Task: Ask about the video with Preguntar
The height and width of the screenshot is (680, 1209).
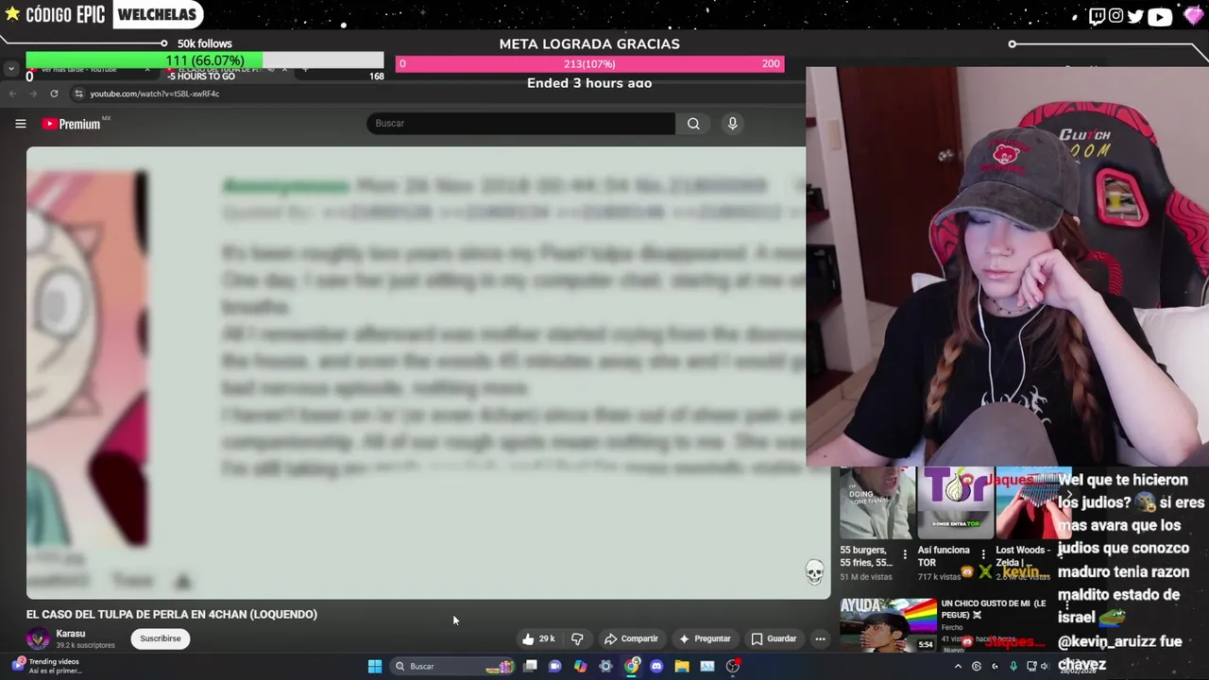Action: coord(704,638)
